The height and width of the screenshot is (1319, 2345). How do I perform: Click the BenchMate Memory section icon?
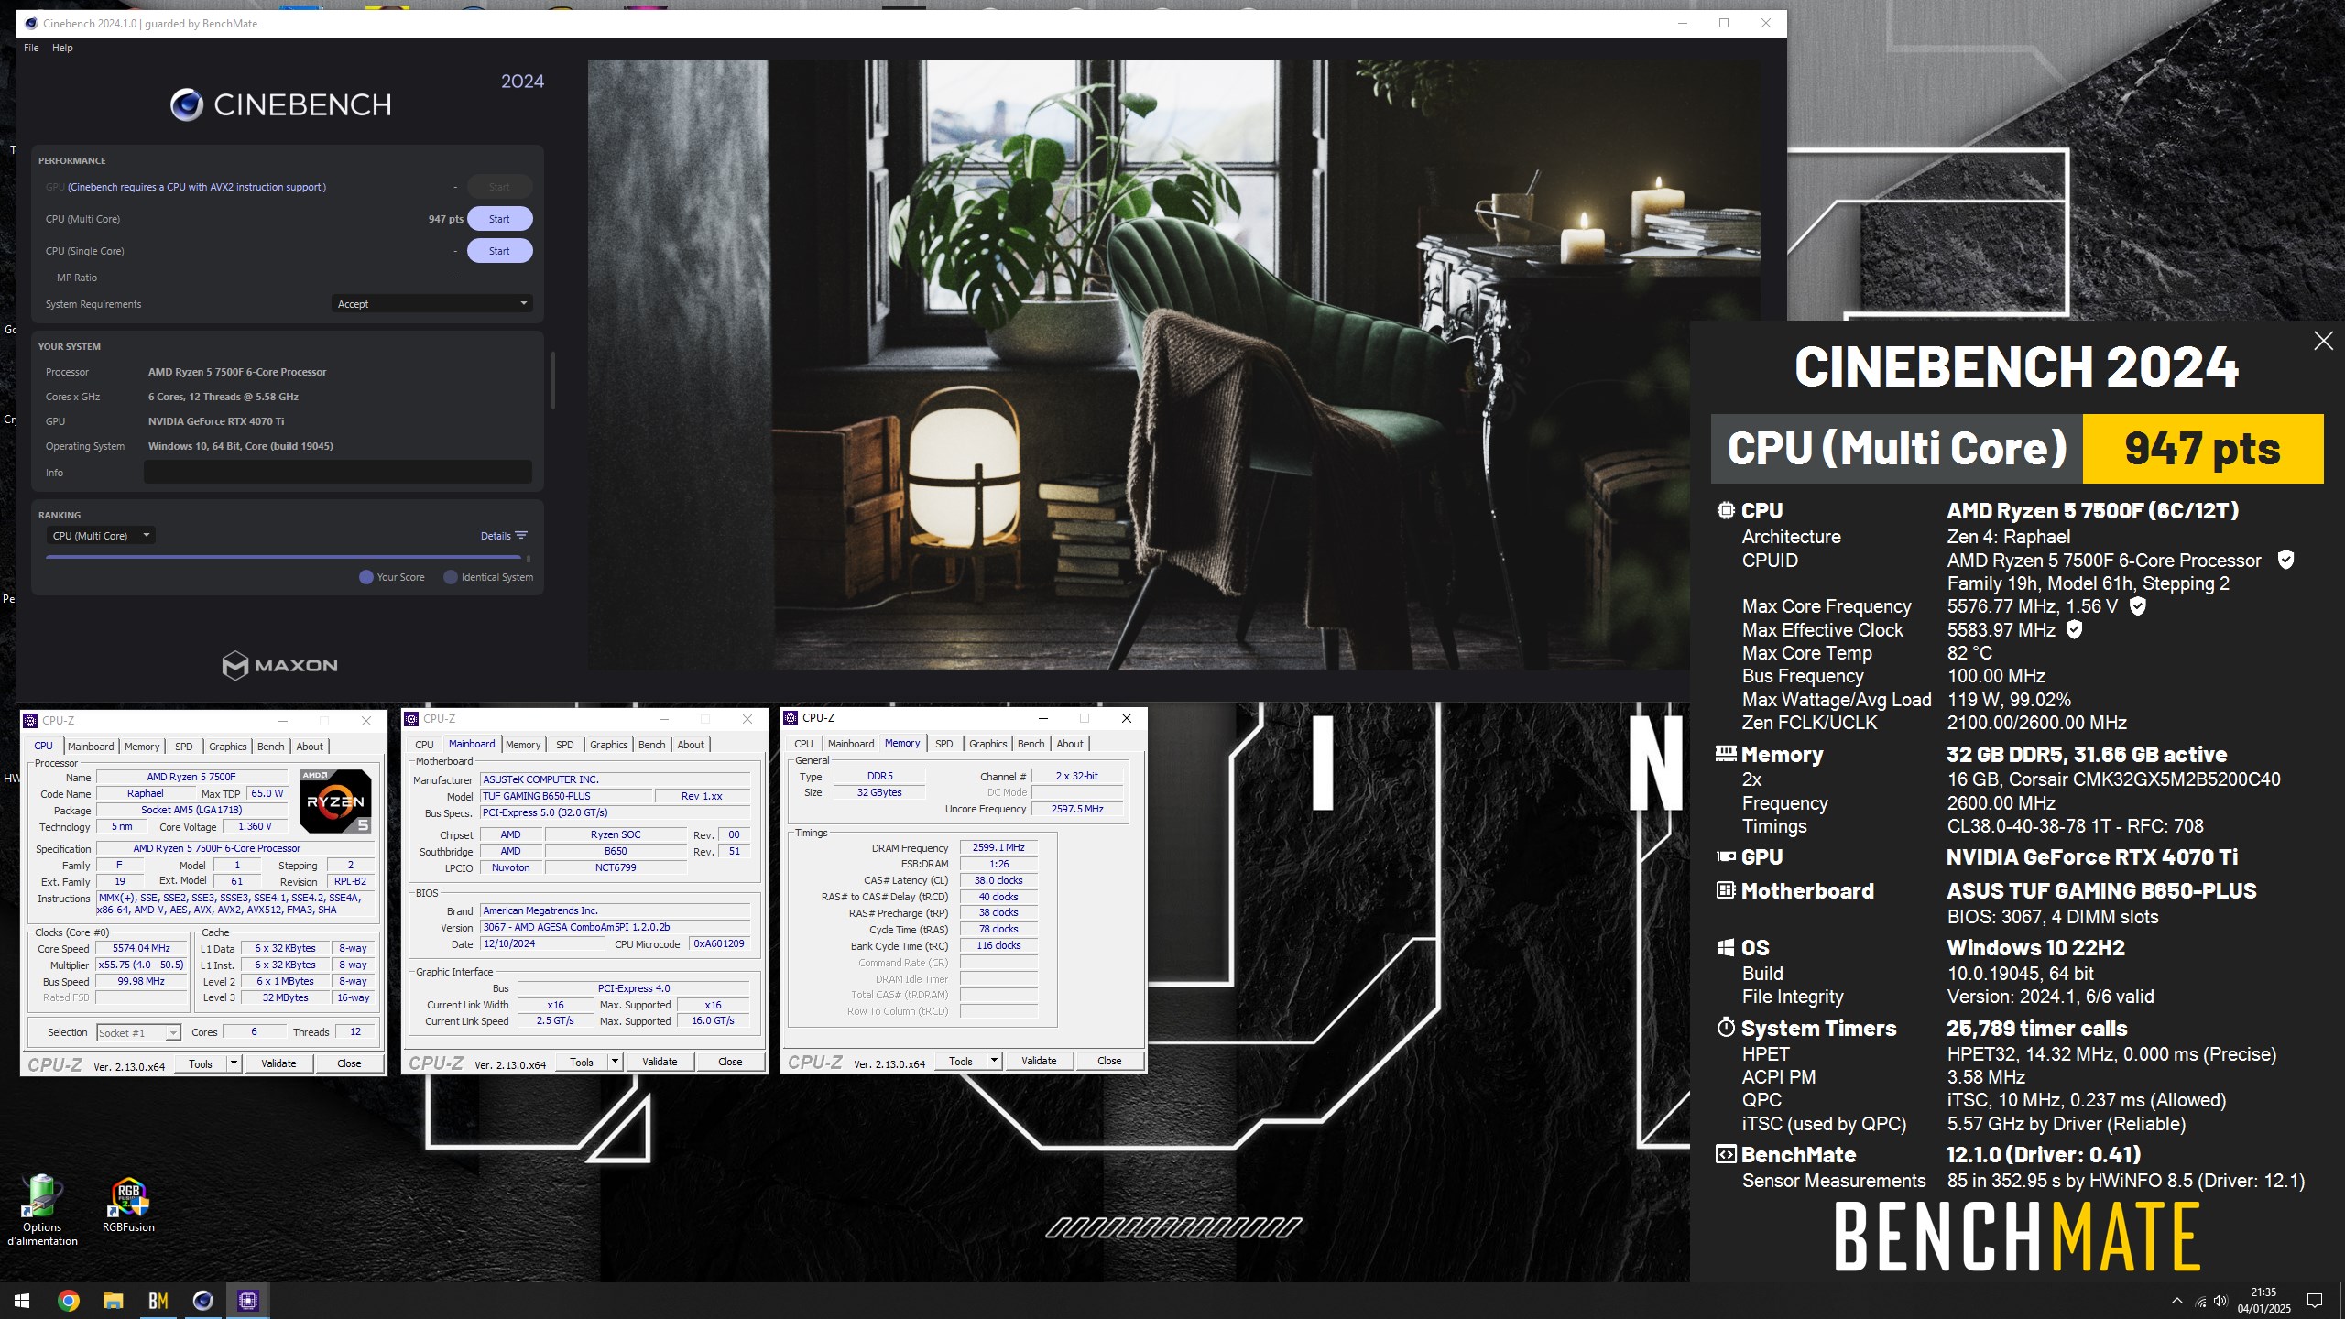pos(1726,754)
